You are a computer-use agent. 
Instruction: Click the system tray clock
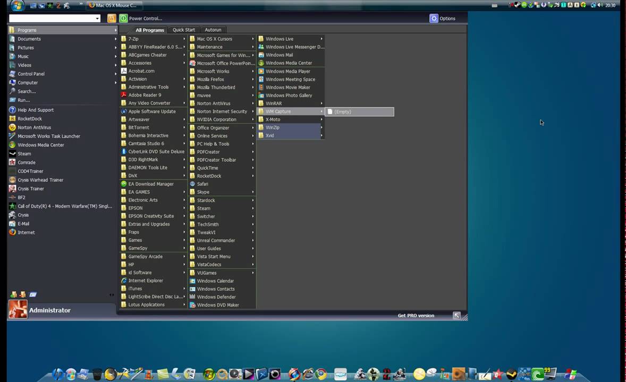[x=610, y=5]
